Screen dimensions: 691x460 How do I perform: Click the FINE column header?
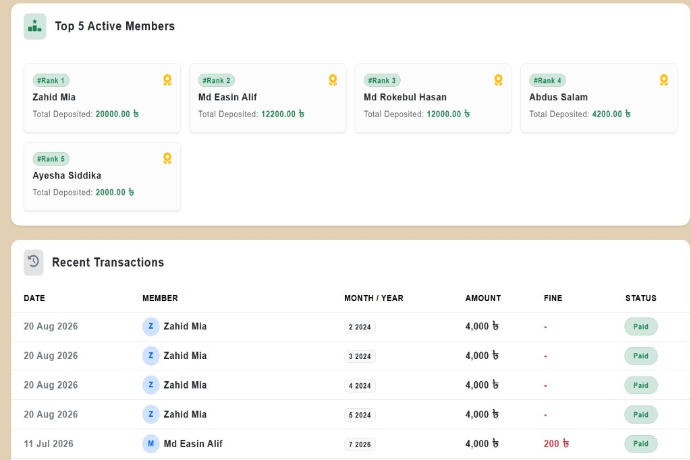point(553,298)
